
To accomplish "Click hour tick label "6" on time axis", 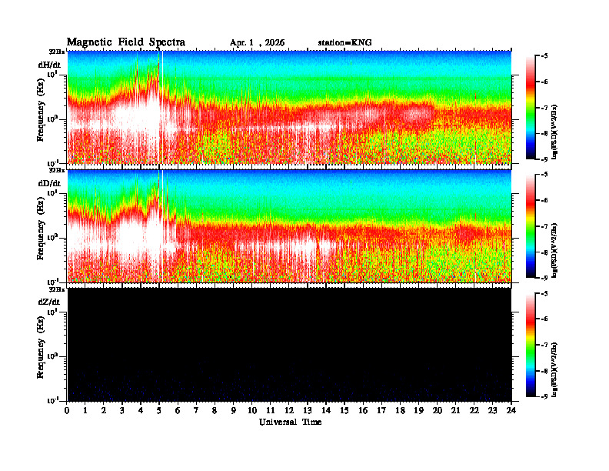I will 178,410.
